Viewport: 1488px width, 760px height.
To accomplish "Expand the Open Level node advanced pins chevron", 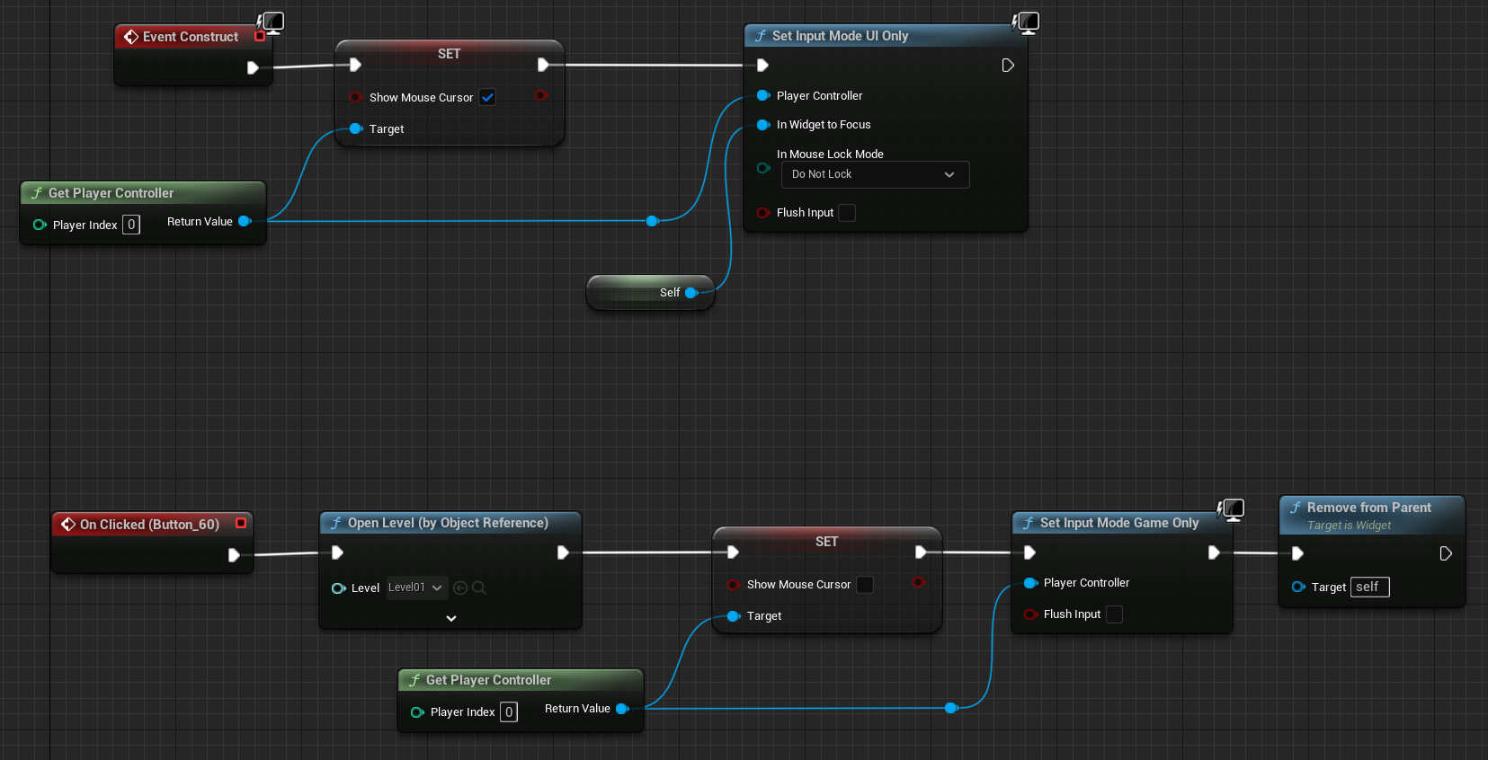I will coord(451,618).
